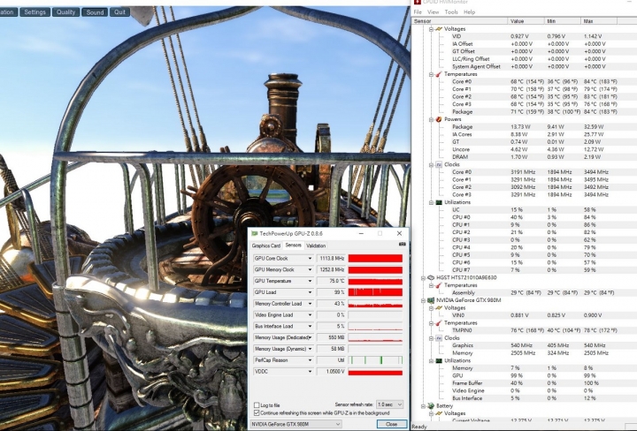Click the GPU-Z Close button at bottom
The width and height of the screenshot is (637, 431).
[392, 424]
